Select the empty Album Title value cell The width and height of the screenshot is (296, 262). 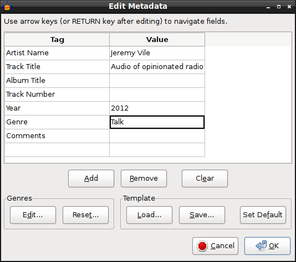(x=157, y=81)
